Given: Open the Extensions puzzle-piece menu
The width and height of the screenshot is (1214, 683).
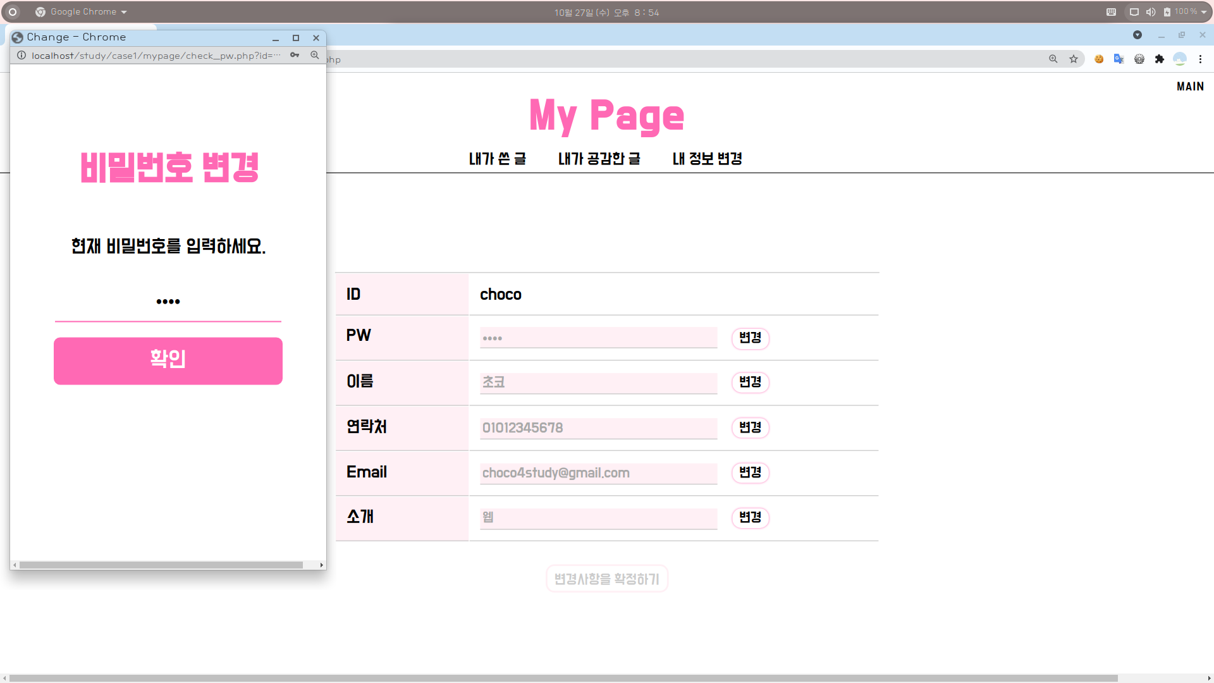Looking at the screenshot, I should [1159, 59].
